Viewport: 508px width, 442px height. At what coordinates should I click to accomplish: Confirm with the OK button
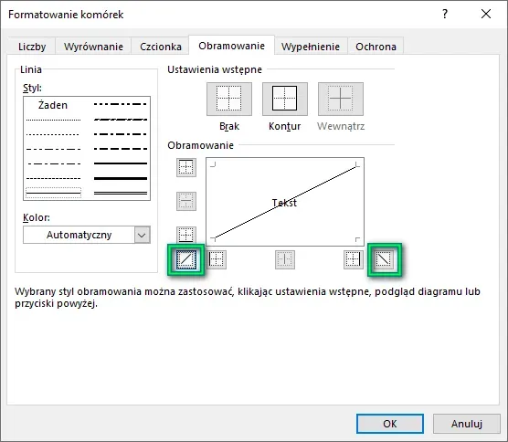[x=390, y=424]
